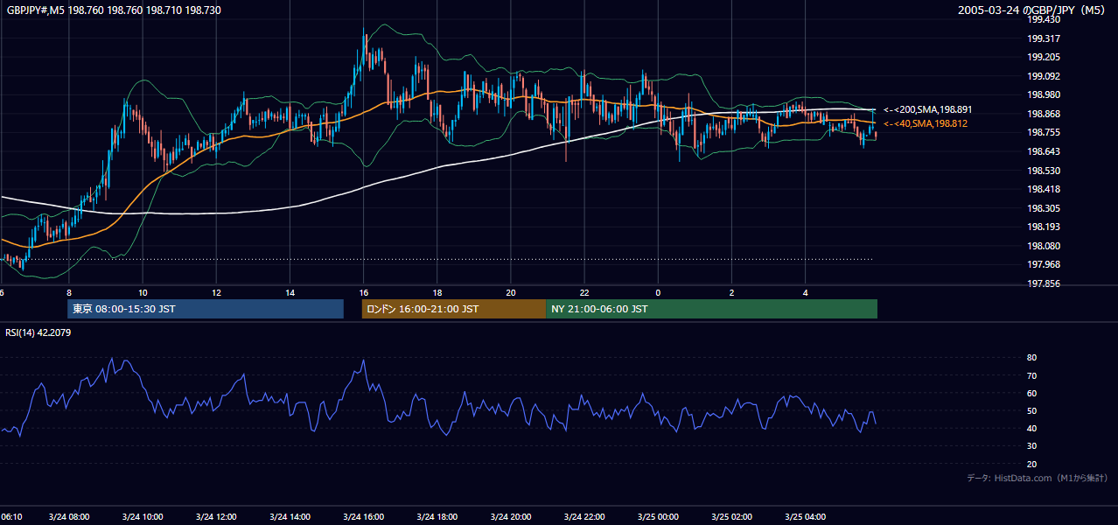The width and height of the screenshot is (1118, 525).
Task: Click the 東京 08:00-15:30 JST session bar
Action: coord(206,309)
